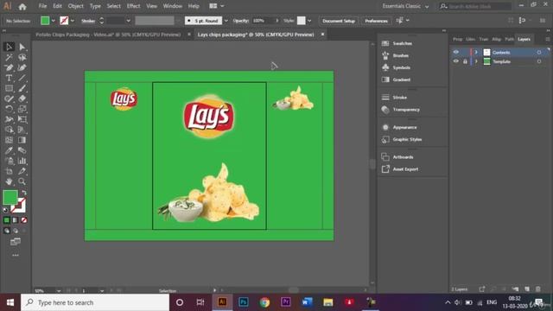Viewport: 553px width, 311px height.
Task: Open the stroke weight dropdown
Action: point(129,21)
